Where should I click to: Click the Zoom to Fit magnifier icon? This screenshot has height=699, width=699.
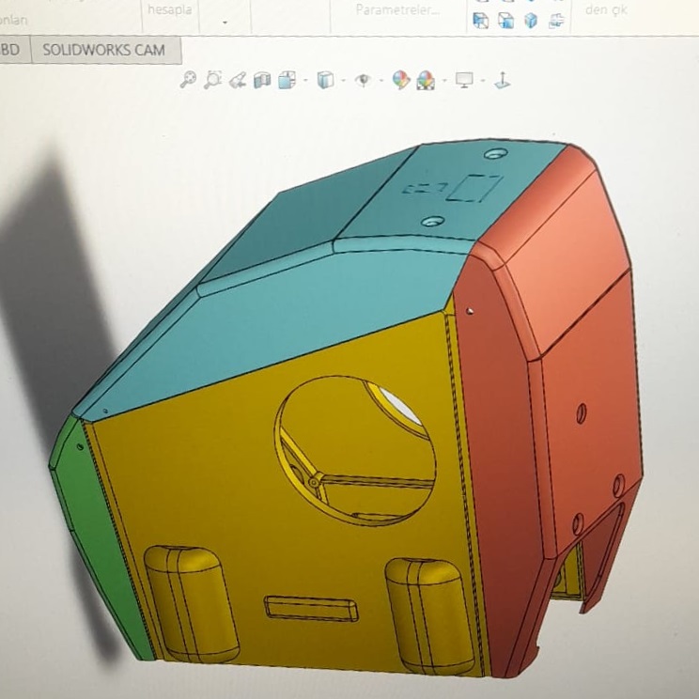(188, 80)
